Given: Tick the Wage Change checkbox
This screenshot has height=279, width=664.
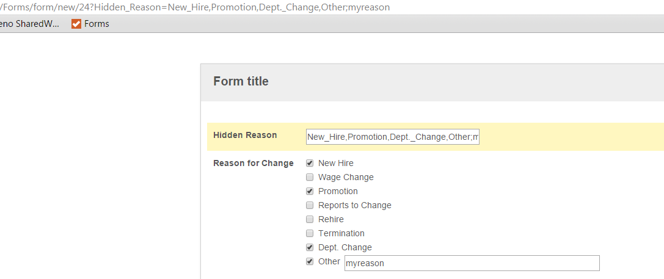Looking at the screenshot, I should coord(310,178).
